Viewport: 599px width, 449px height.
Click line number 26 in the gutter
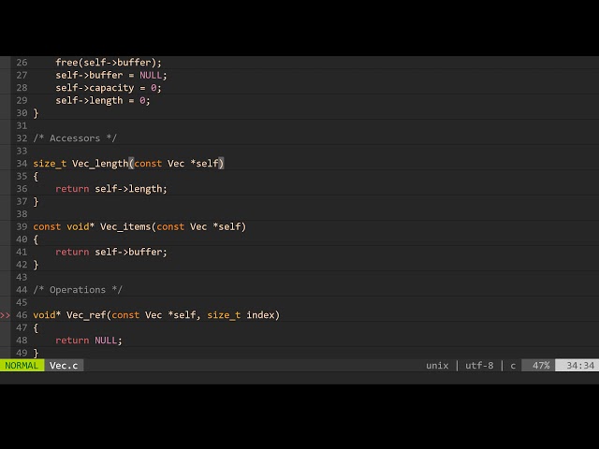[x=22, y=63]
